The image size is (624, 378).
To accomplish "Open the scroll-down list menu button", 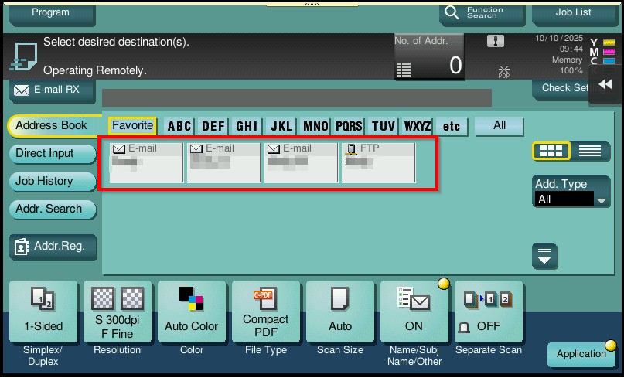I will 544,255.
